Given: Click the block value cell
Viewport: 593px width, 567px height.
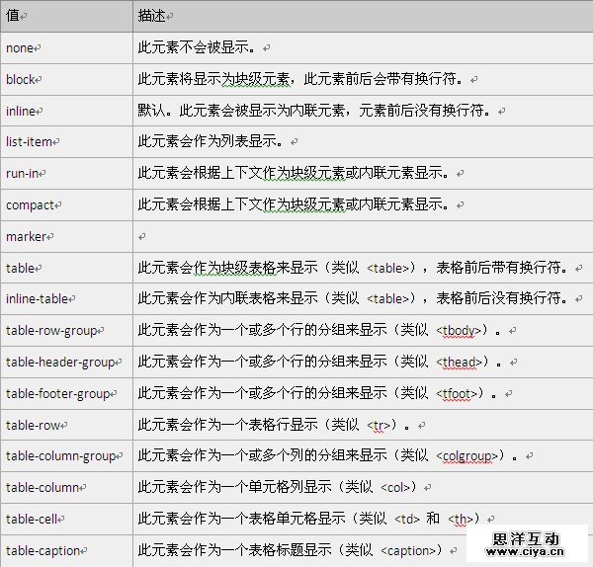Looking at the screenshot, I should click(67, 79).
